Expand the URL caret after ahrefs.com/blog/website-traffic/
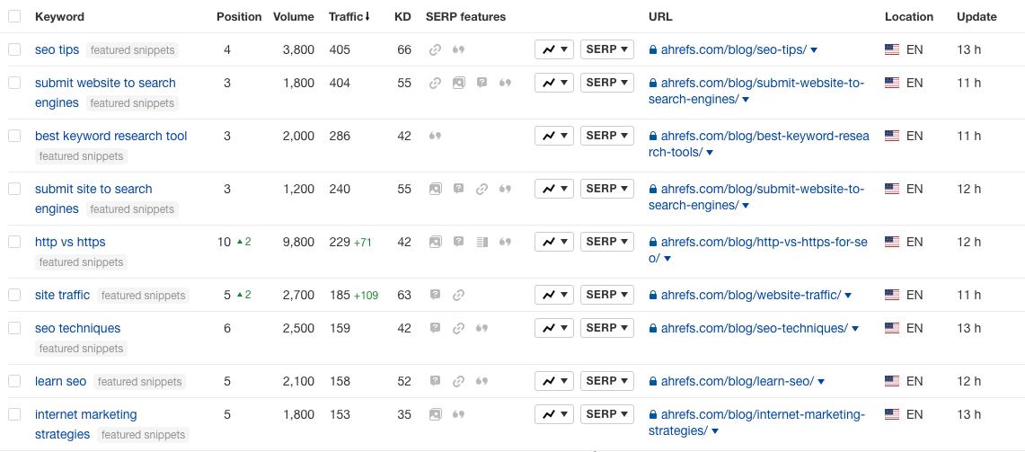This screenshot has width=1025, height=452. pyautogui.click(x=848, y=296)
